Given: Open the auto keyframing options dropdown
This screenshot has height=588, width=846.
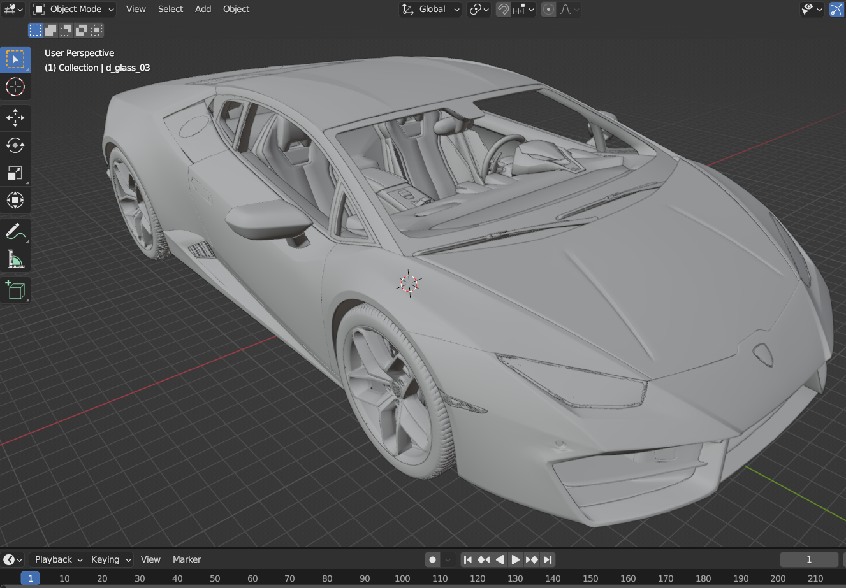Looking at the screenshot, I should [x=448, y=559].
